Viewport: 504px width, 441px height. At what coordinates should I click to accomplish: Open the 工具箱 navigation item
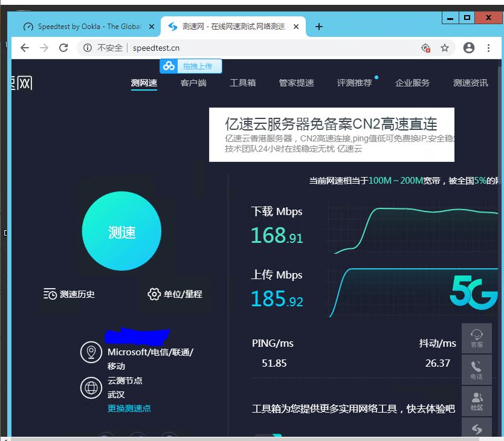pyautogui.click(x=243, y=83)
